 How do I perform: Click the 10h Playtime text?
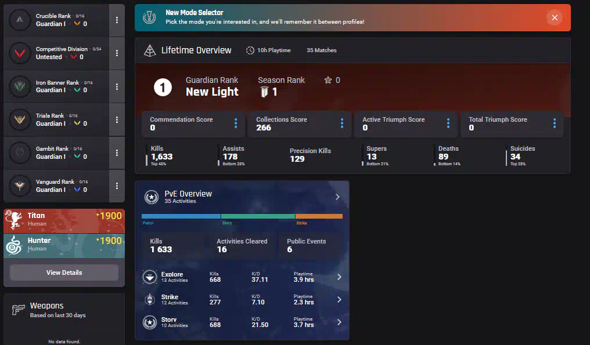point(274,50)
